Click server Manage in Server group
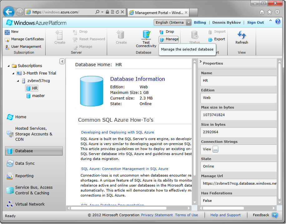 pyautogui.click(x=83, y=47)
